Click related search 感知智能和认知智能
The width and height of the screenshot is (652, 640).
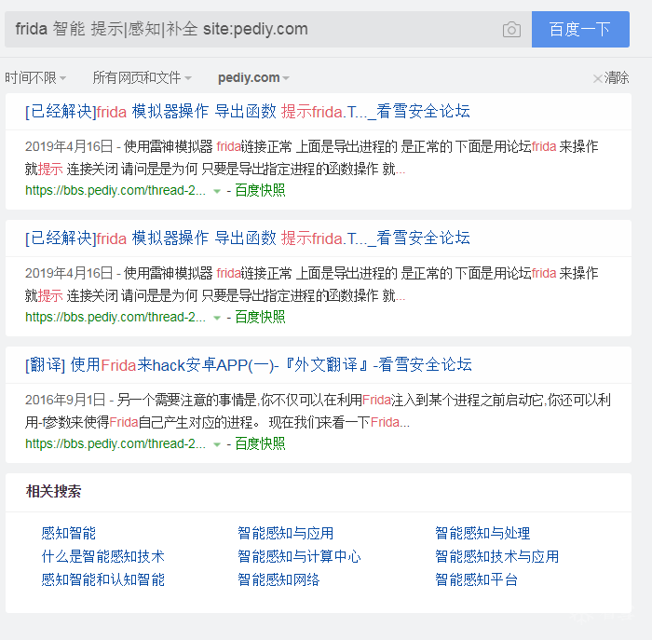click(103, 579)
